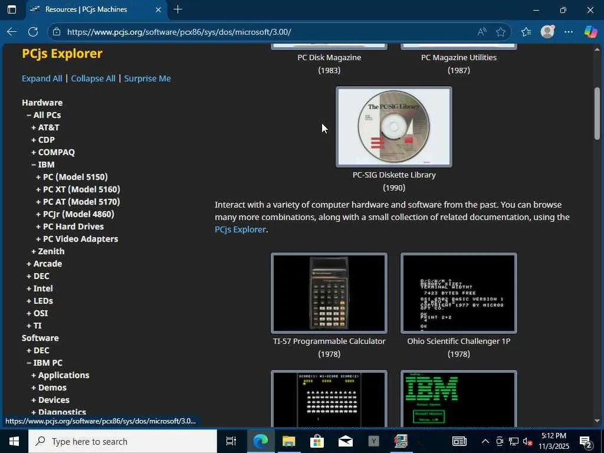Open File Explorer from taskbar
This screenshot has width=604, height=453.
[x=288, y=441]
